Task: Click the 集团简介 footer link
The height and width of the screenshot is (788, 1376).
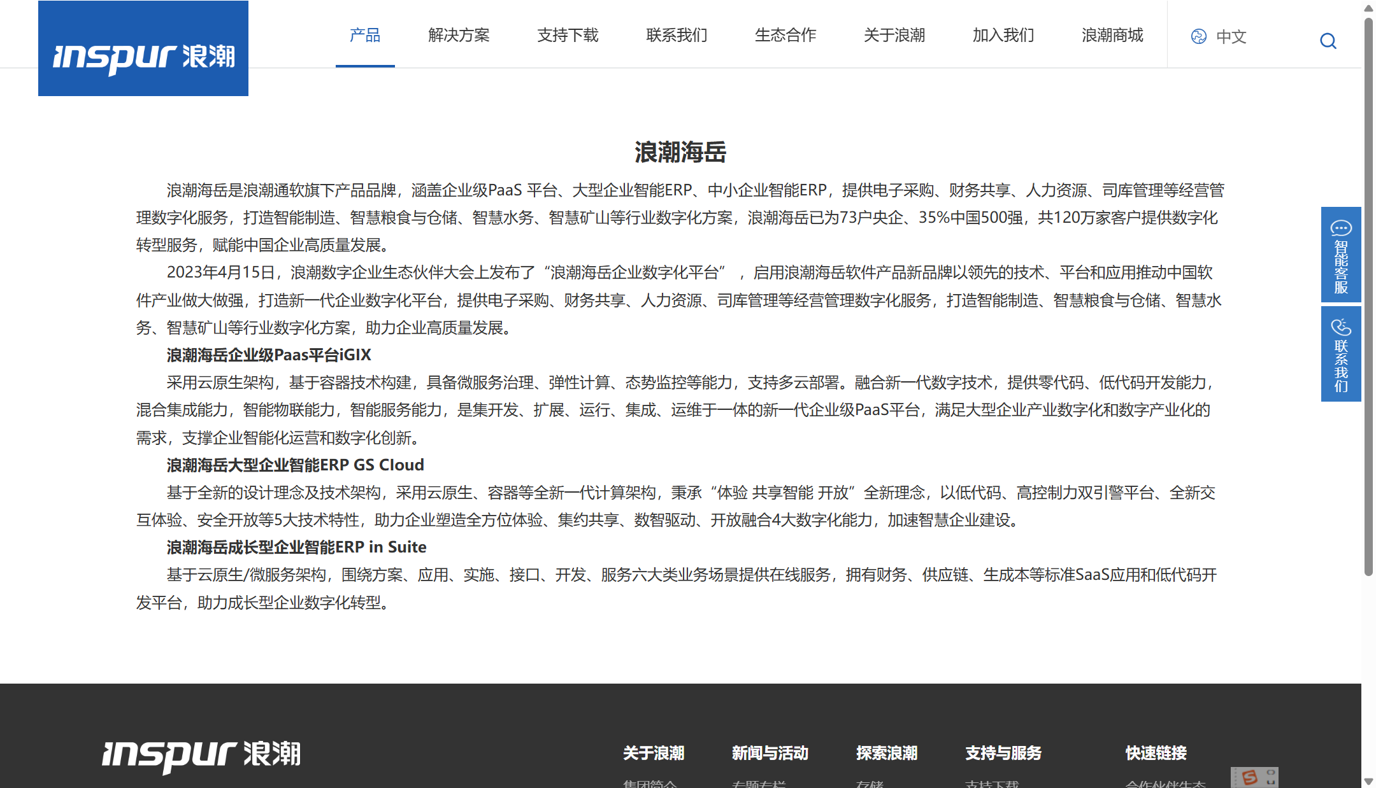Action: pyautogui.click(x=651, y=784)
